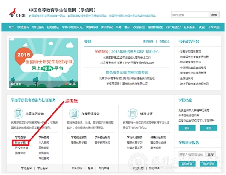Open the 帮助中心 link
This screenshot has width=226, height=175.
pos(153,52)
